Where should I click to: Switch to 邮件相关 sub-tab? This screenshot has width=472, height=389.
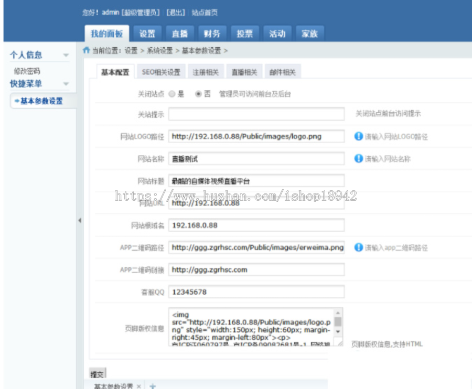point(282,72)
